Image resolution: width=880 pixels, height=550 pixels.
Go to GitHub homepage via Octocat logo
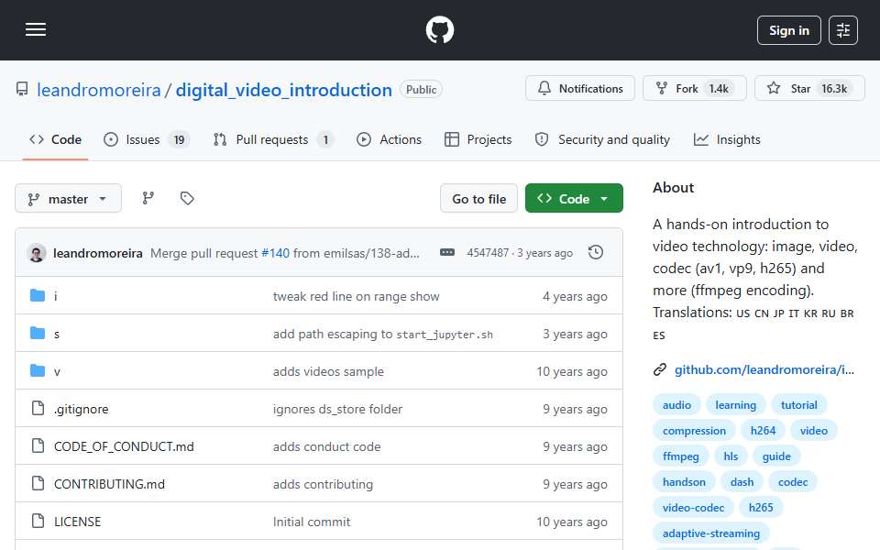pos(440,29)
